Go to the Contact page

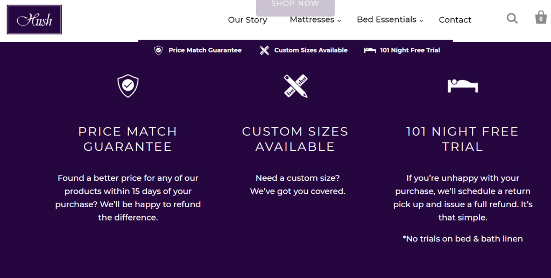click(455, 20)
